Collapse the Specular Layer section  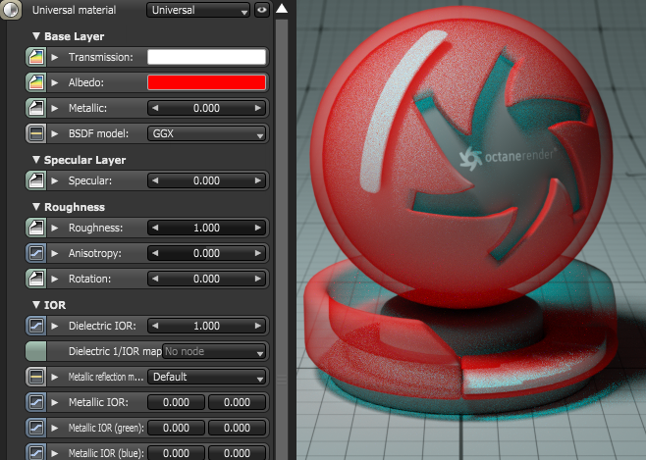pos(36,160)
